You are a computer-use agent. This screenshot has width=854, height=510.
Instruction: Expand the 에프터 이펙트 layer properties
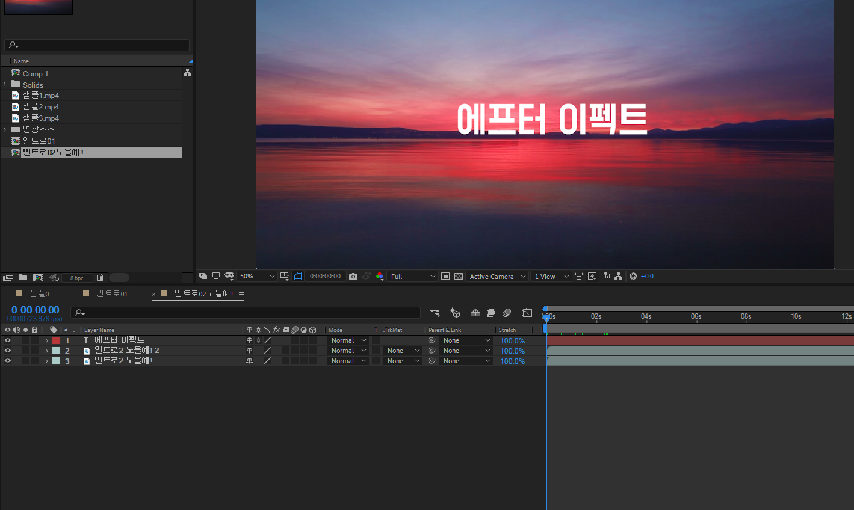(x=46, y=340)
